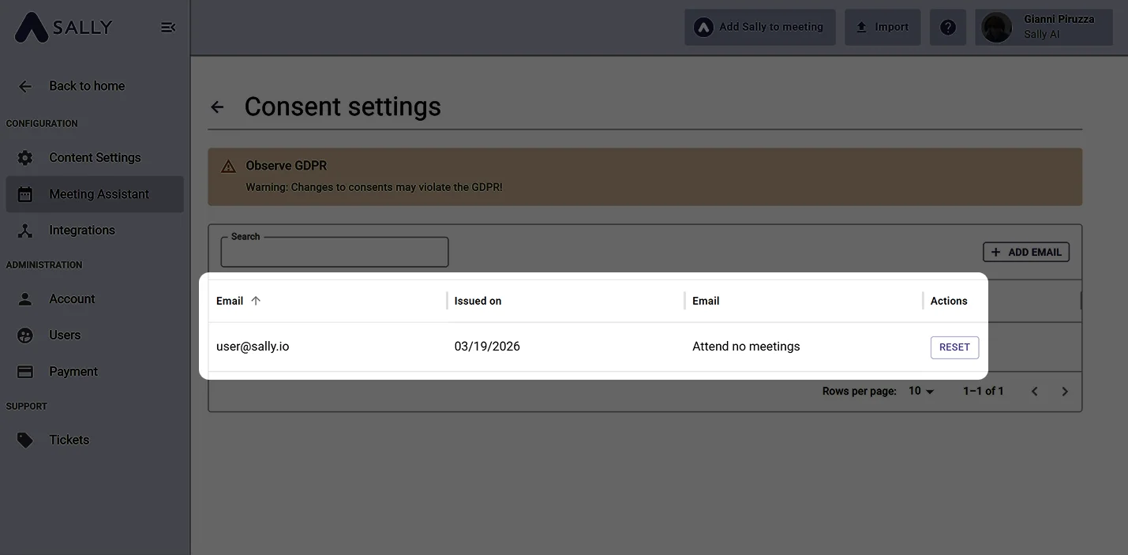This screenshot has width=1128, height=555.
Task: Sort by Email column arrow
Action: (x=256, y=301)
